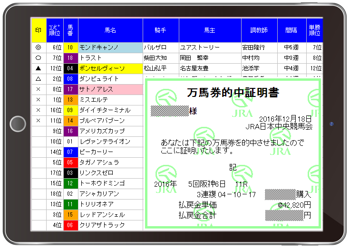Image resolution: width=350 pixels, height=248 pixels.
Task: Click the 単勝順位 column header
Action: [x=314, y=30]
